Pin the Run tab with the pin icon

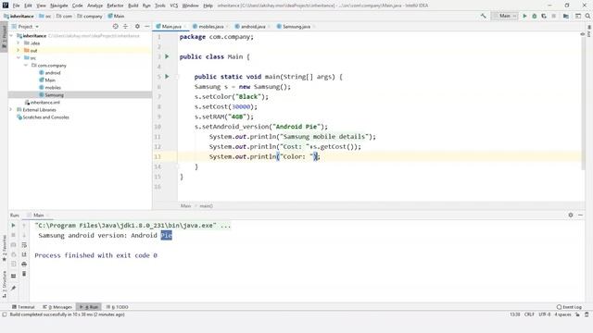pos(13,288)
